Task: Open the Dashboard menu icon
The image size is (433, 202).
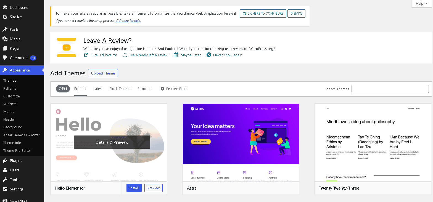Action: click(5, 7)
